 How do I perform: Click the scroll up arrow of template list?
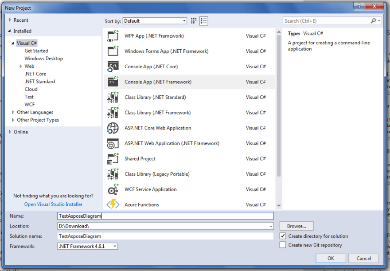279,32
